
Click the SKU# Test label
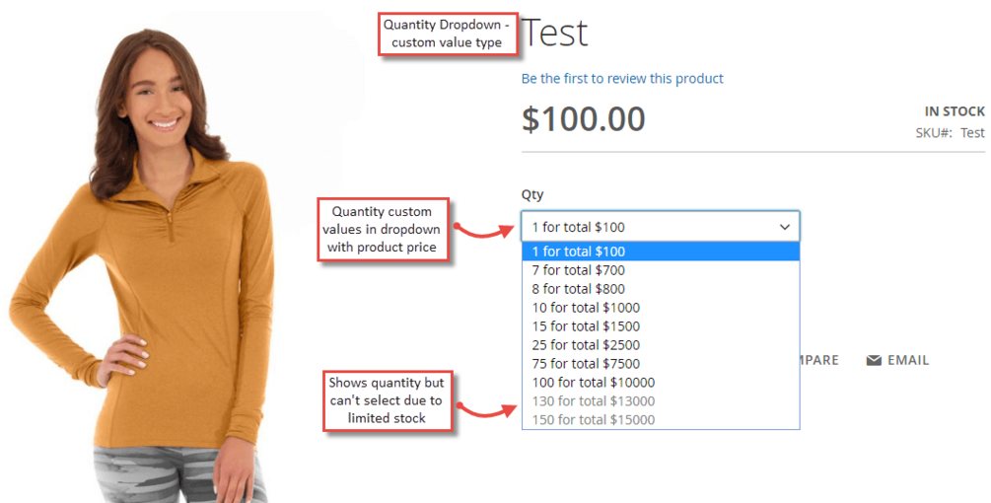[950, 133]
